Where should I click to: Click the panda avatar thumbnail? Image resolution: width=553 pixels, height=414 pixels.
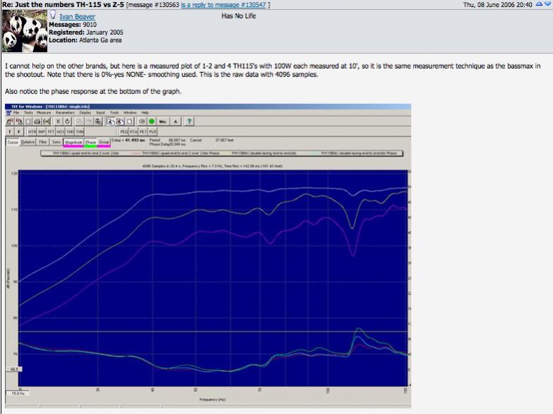(x=25, y=31)
